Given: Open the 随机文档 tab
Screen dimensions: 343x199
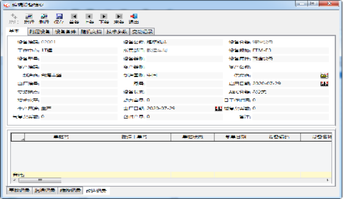Looking at the screenshot, I should tap(91, 32).
